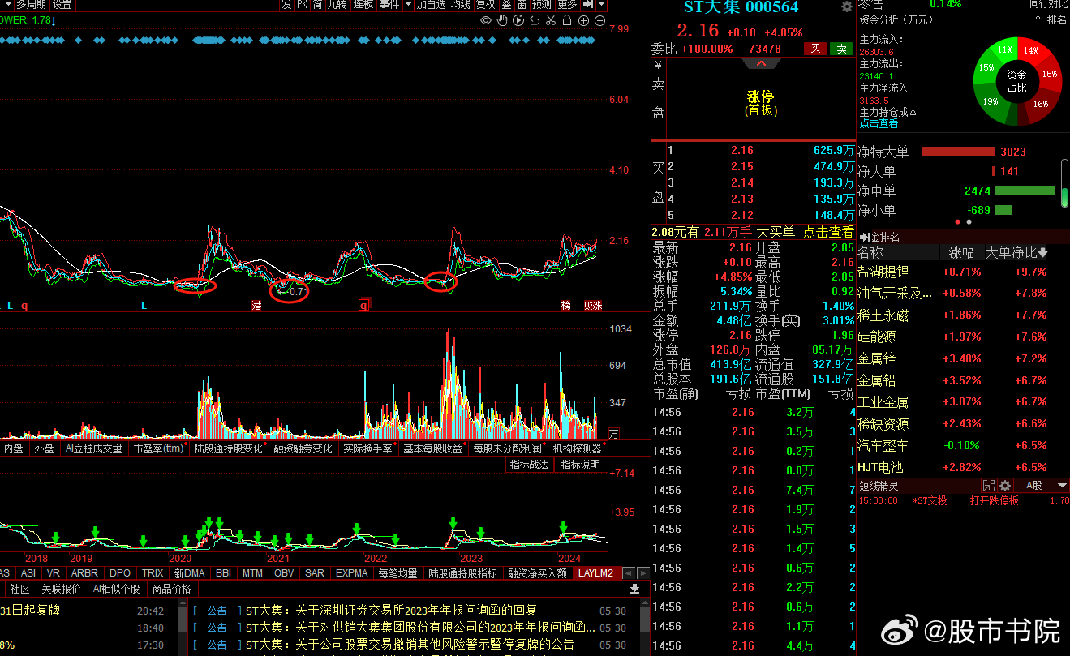The width and height of the screenshot is (1070, 656).
Task: Zoom out chart with minus icon
Action: [599, 20]
